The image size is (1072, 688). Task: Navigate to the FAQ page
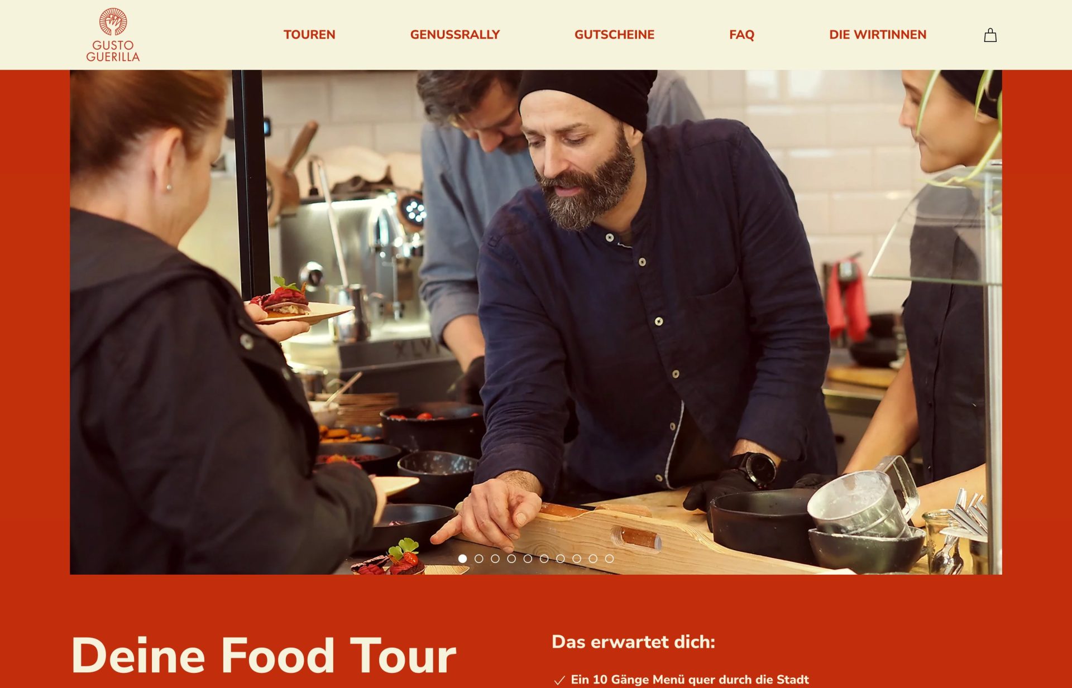[741, 35]
